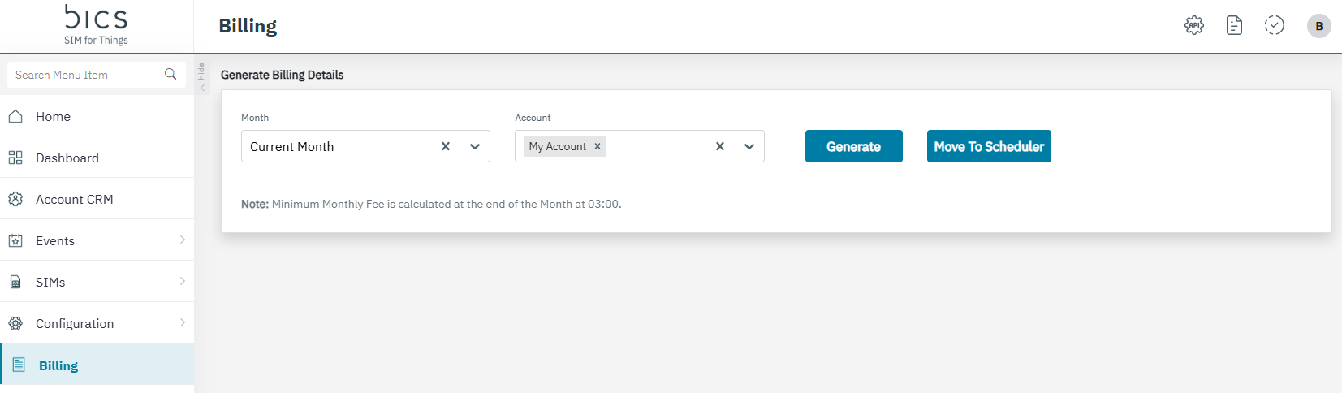
Task: Focus the Search Menu Item field
Action: point(85,75)
